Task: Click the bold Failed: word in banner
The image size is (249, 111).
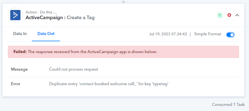Action: click(20, 52)
